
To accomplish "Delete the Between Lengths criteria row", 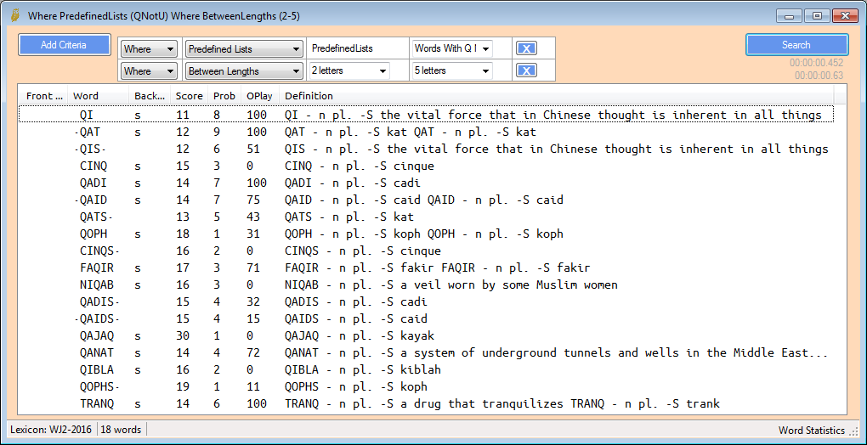I will (526, 71).
